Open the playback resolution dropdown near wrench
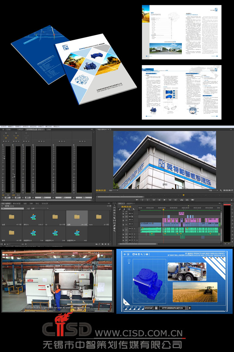The image size is (234, 352). (x=213, y=190)
